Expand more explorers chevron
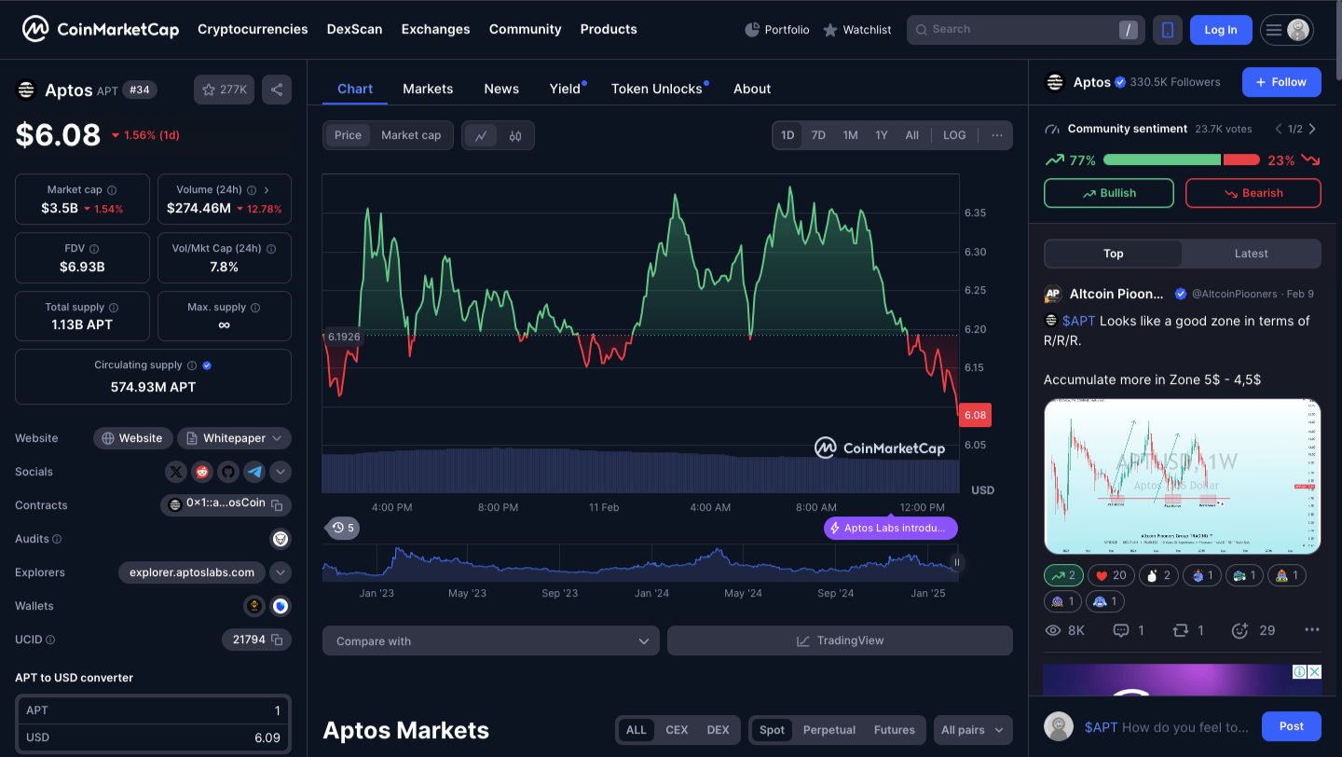The image size is (1342, 757). (281, 572)
